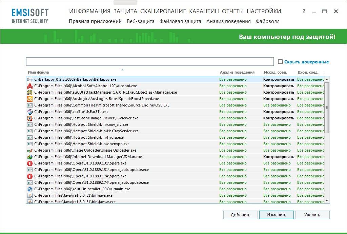This screenshot has height=234, width=347.
Task: Click the Alcohol.exe application icon
Action: [x=30, y=86]
